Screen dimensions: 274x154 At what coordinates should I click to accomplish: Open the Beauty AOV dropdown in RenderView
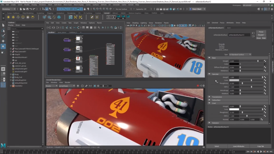(x=52, y=86)
